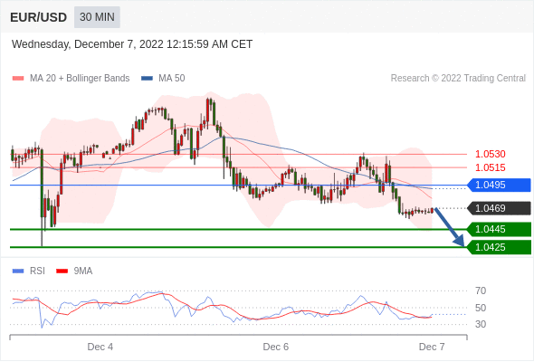Screen dimensions: 534x362
Task: Click the RSI axis value 70
Action: [481, 291]
